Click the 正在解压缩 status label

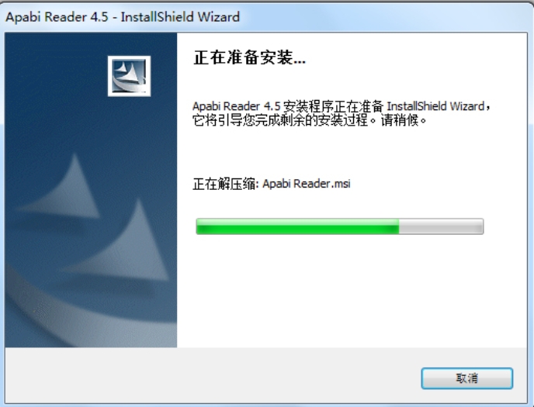[224, 184]
